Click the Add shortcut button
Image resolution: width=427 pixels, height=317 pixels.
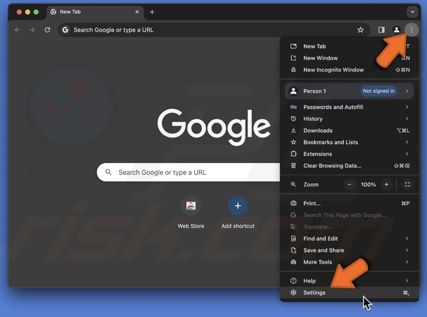238,213
